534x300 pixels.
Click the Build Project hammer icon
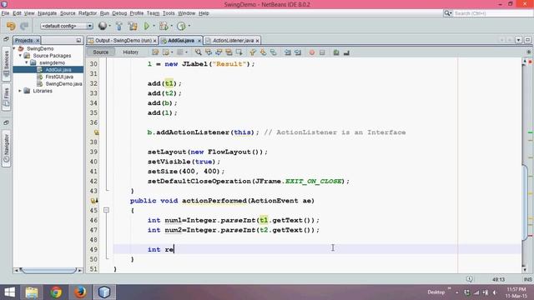[x=119, y=26]
